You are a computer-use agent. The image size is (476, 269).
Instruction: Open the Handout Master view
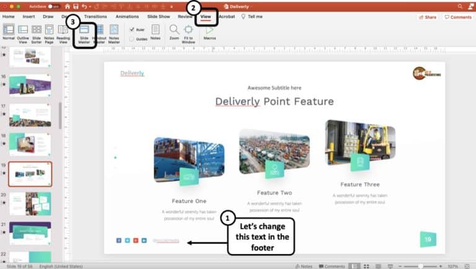(100, 34)
